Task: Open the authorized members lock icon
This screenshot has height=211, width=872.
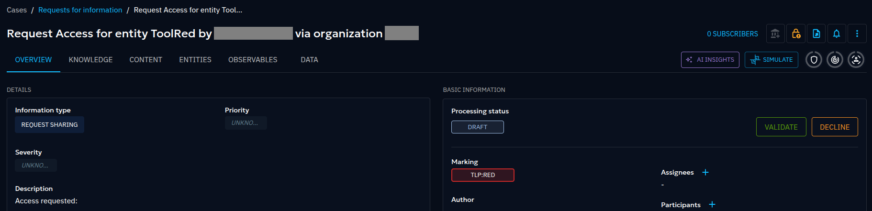Action: coord(796,33)
